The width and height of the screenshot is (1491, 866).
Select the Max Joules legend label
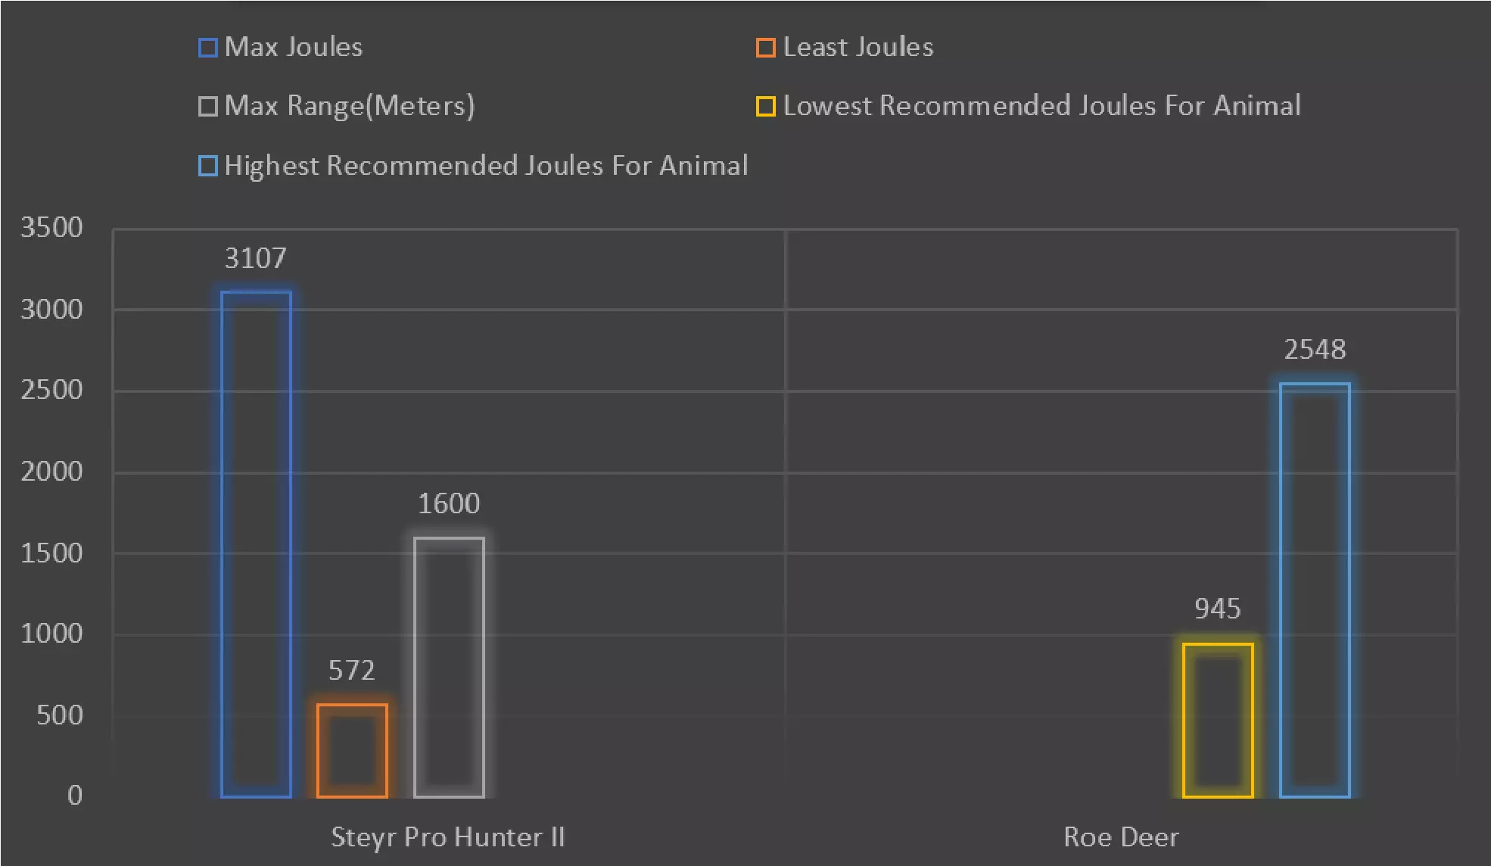click(294, 47)
